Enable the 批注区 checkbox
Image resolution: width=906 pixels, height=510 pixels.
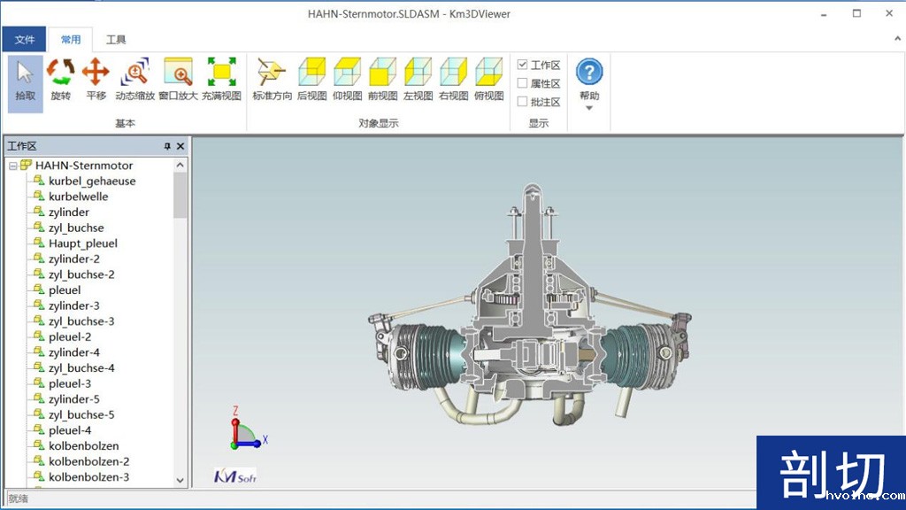tap(524, 101)
